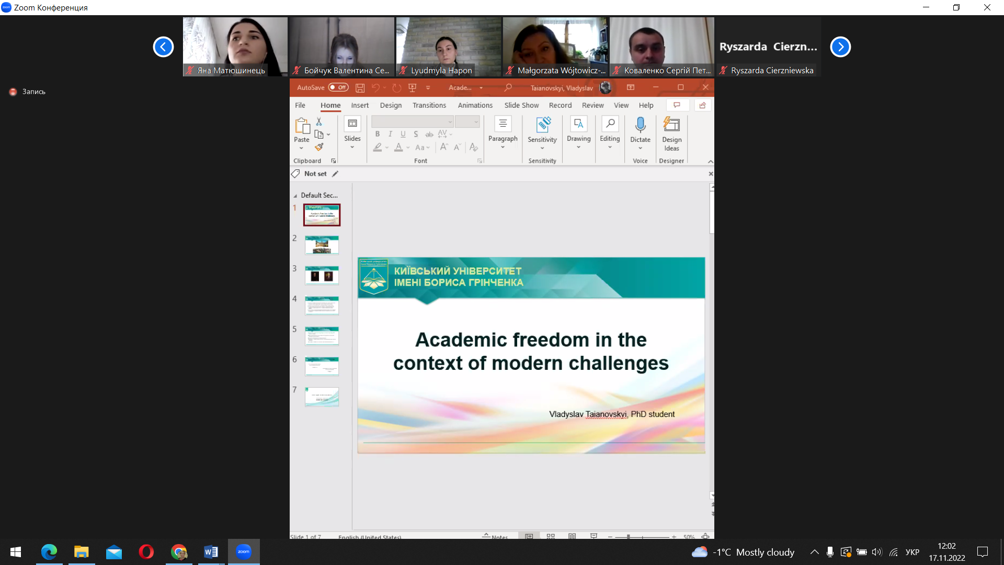Switch to Slide Sorter view
The image size is (1004, 565).
(x=551, y=536)
